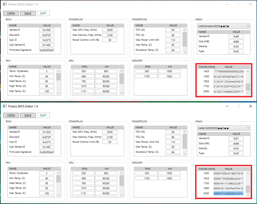The width and height of the screenshot is (257, 204).
Task: Click the SAVE button in the bottom window
Action: pyautogui.click(x=28, y=115)
